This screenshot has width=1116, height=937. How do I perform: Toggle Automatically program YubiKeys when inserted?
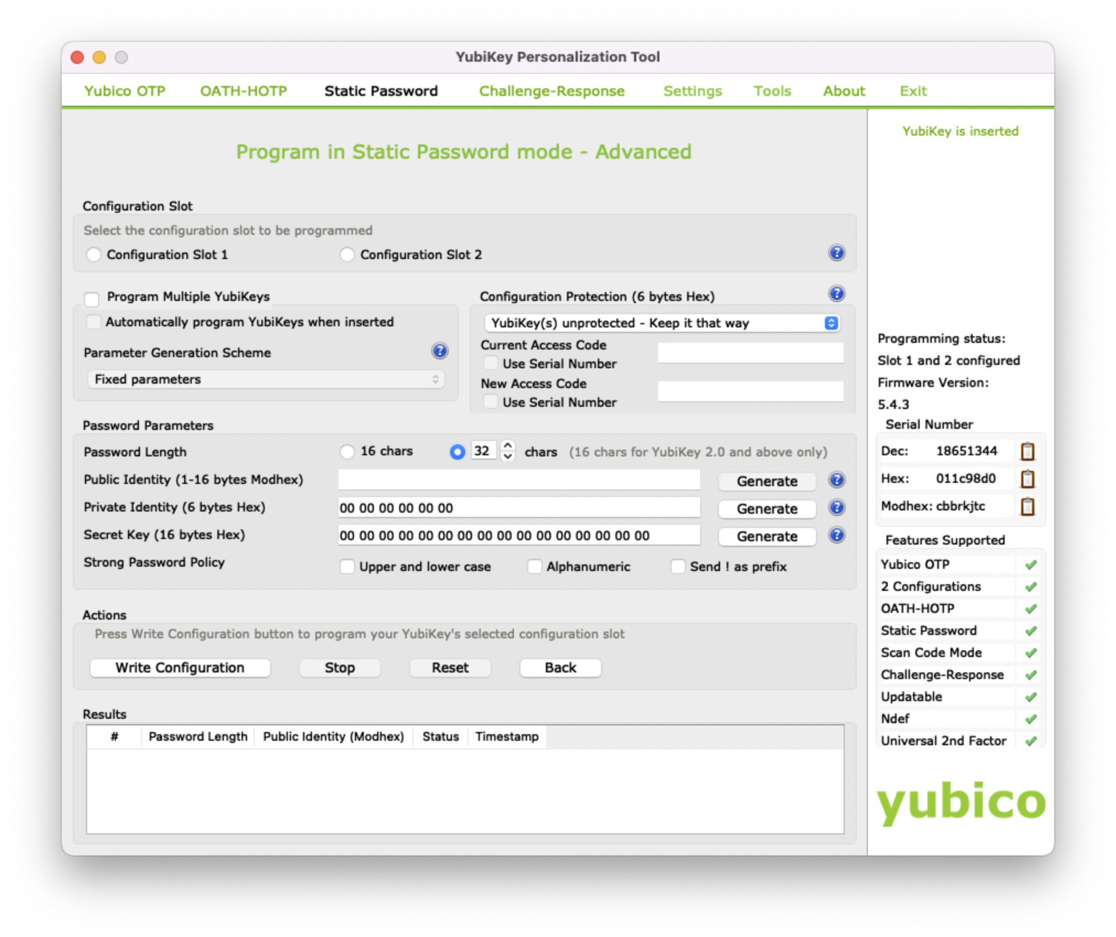tap(94, 322)
